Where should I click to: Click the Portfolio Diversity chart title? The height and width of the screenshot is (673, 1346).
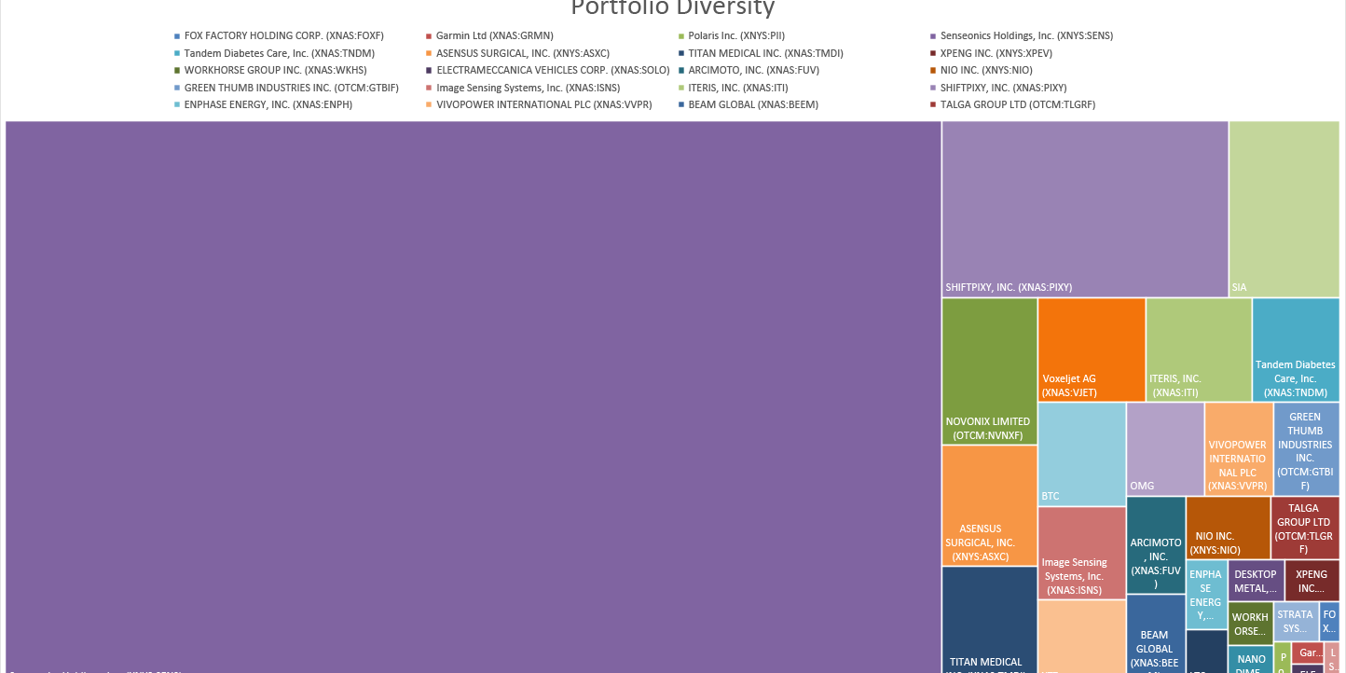672,8
